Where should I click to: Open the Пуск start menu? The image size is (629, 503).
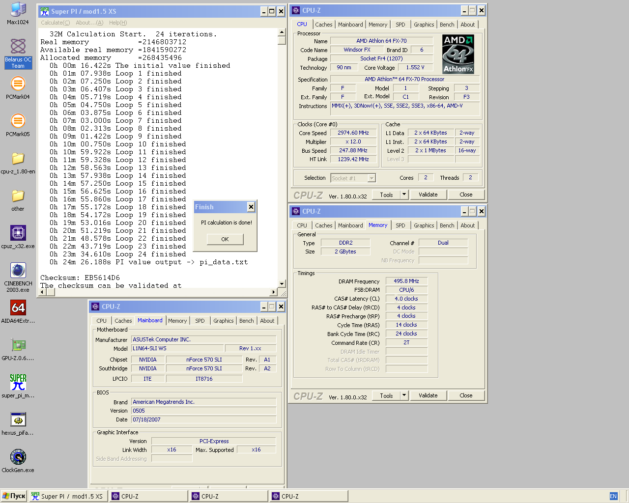pos(14,496)
